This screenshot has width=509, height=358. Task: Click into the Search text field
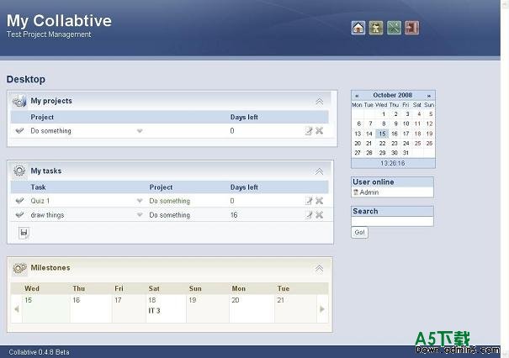coord(392,221)
